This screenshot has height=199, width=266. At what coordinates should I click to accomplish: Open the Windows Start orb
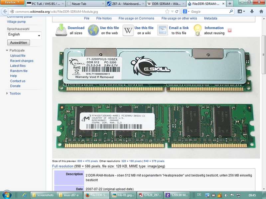[7, 195]
